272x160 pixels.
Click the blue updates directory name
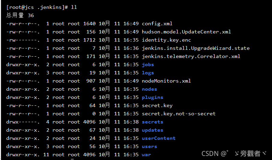point(152,130)
